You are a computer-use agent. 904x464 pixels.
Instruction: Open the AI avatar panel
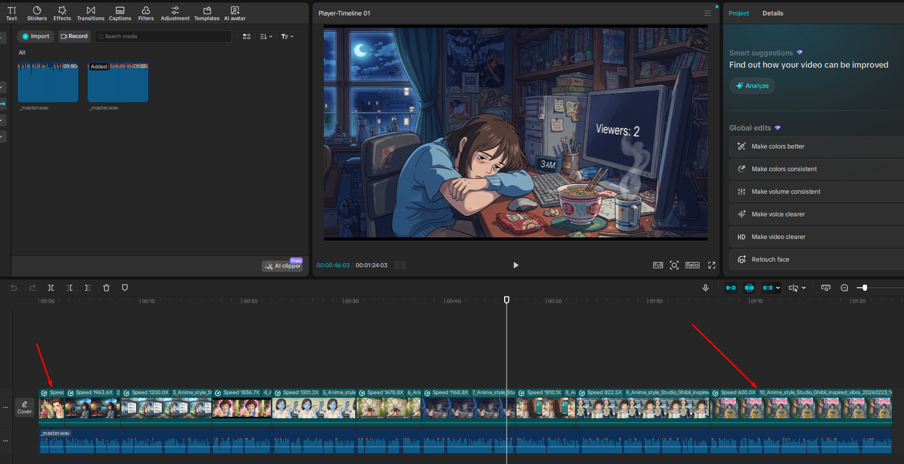coord(235,13)
